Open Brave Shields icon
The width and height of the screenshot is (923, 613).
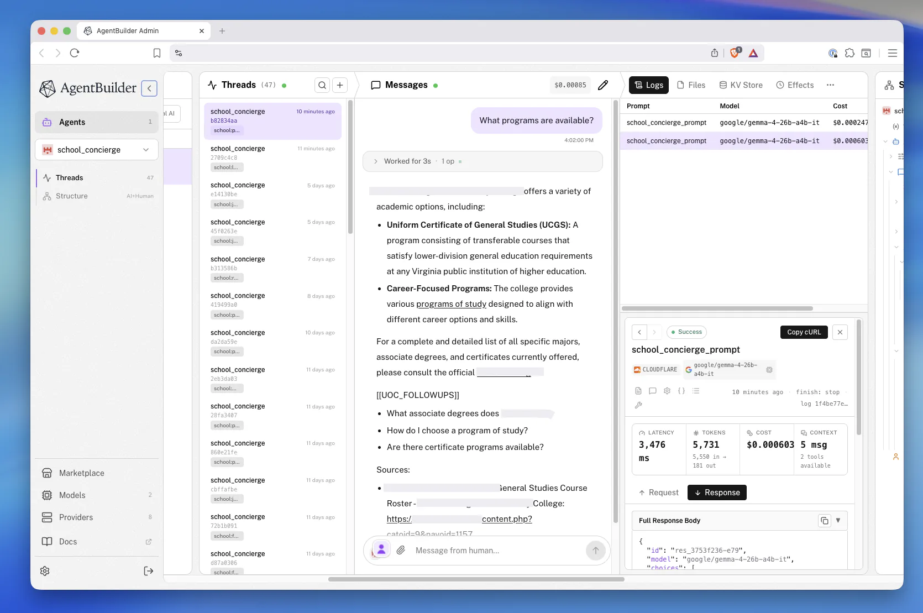(x=735, y=53)
